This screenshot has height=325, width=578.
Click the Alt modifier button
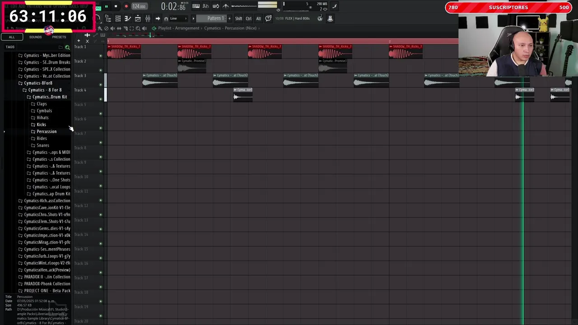tap(258, 19)
